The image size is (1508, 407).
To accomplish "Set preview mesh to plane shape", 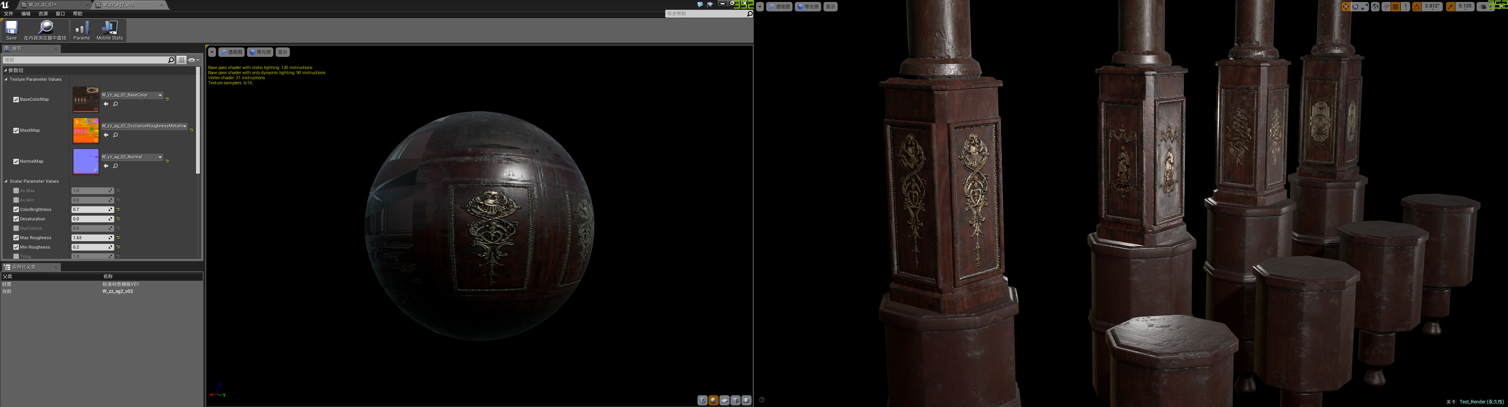I will pos(725,401).
